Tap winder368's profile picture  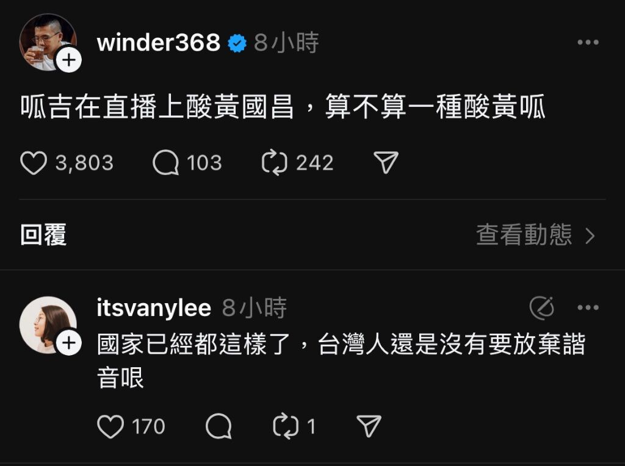point(48,42)
